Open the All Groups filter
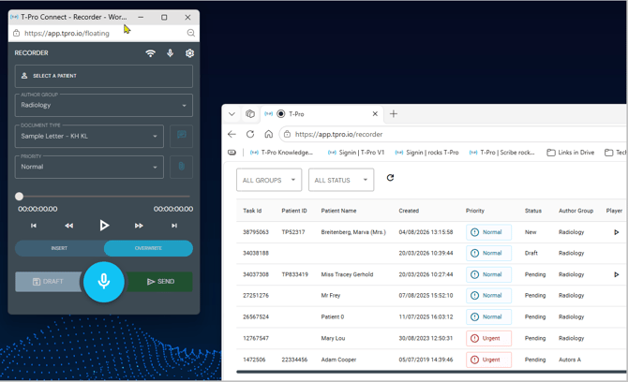The height and width of the screenshot is (382, 628). tap(269, 180)
